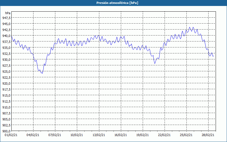
Task: Click the 900,0 y-axis label
Action: (x=6, y=131)
